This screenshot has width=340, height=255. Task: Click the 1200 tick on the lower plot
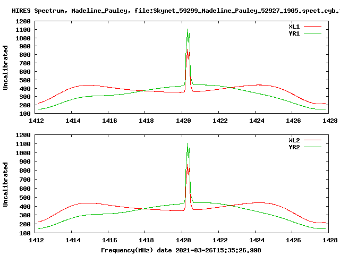pos(23,135)
